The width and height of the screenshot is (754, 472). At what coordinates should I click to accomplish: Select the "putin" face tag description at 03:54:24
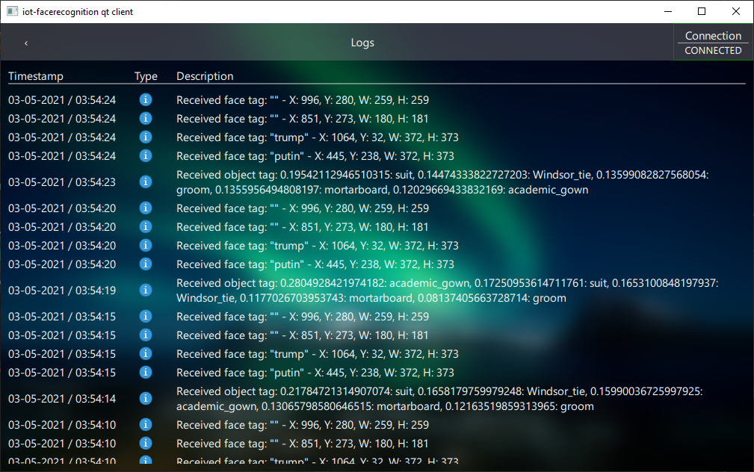point(315,156)
